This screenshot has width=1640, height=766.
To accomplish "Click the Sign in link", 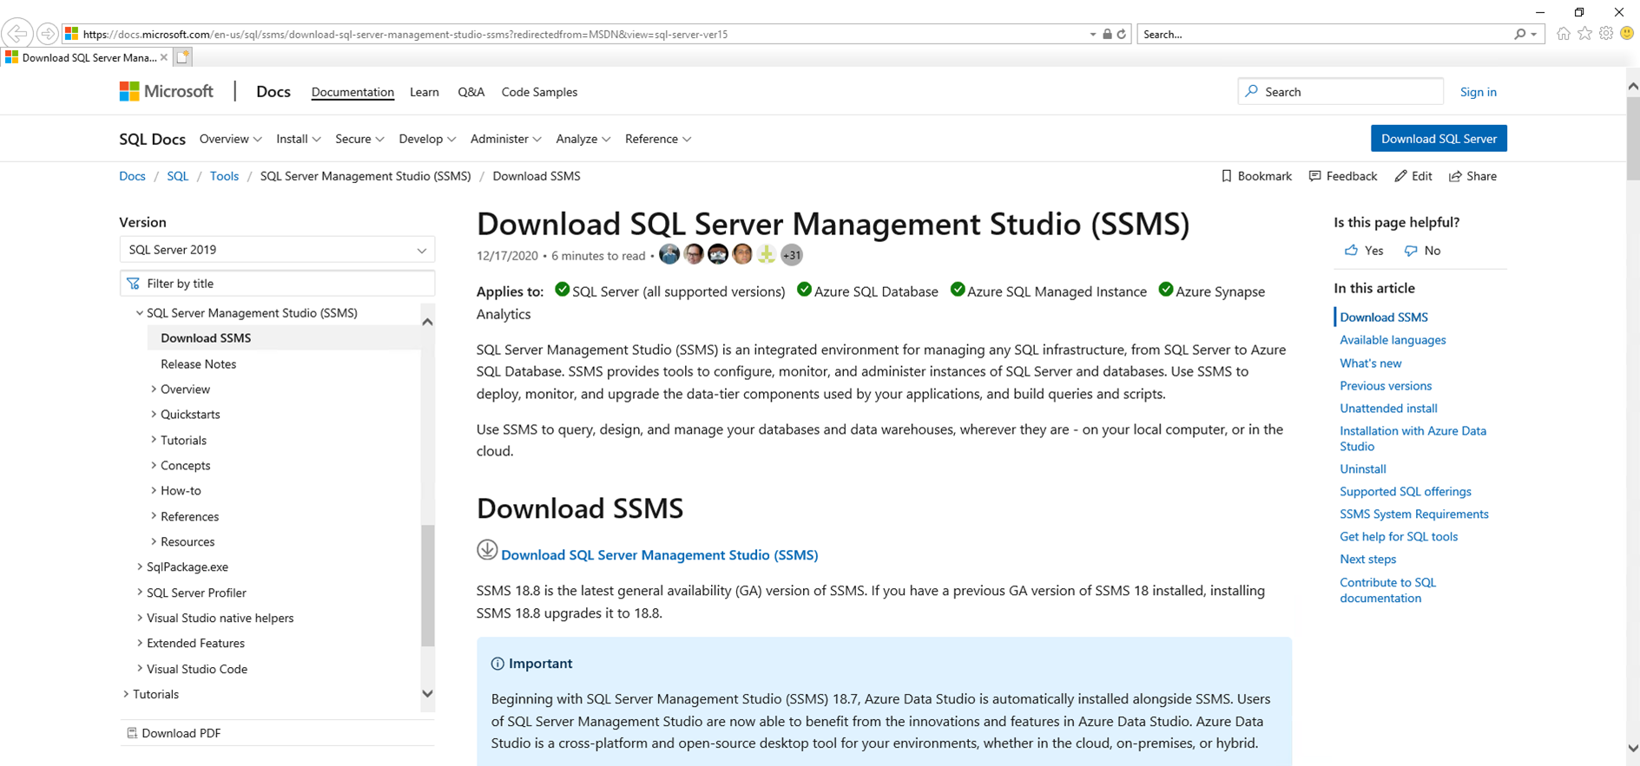I will point(1478,92).
